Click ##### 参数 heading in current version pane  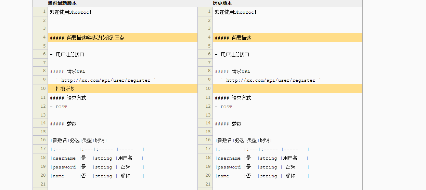tap(63, 123)
